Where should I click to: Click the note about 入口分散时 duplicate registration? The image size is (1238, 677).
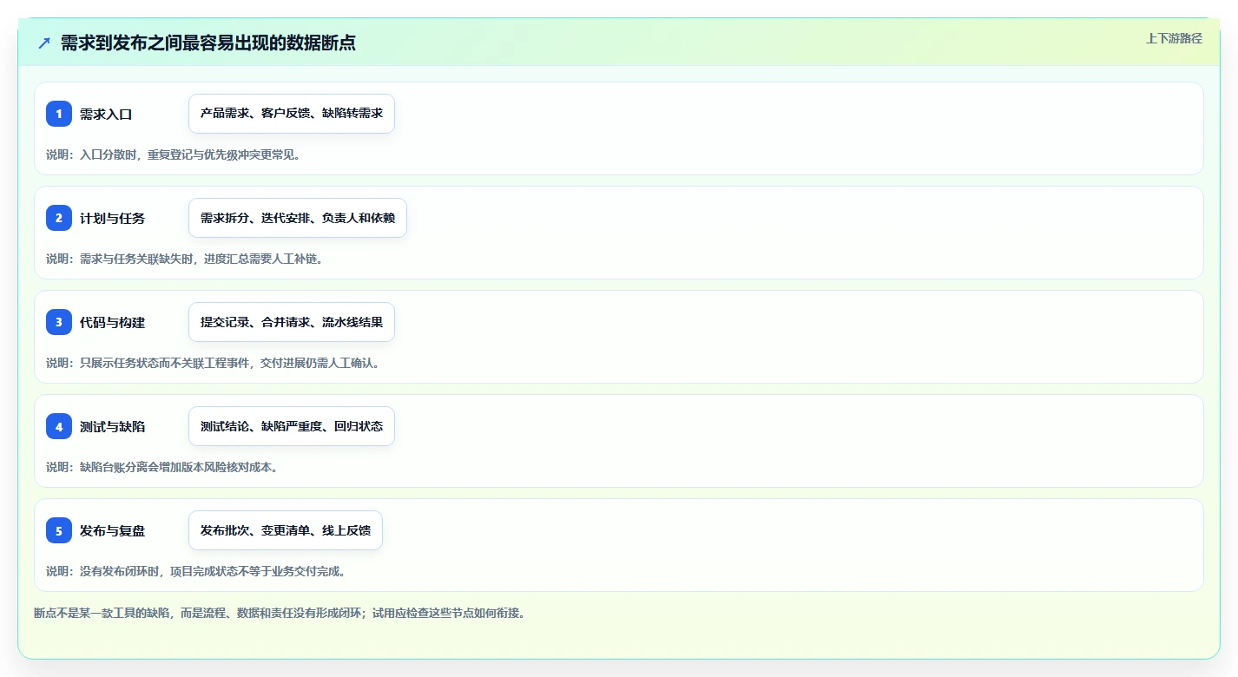click(173, 154)
